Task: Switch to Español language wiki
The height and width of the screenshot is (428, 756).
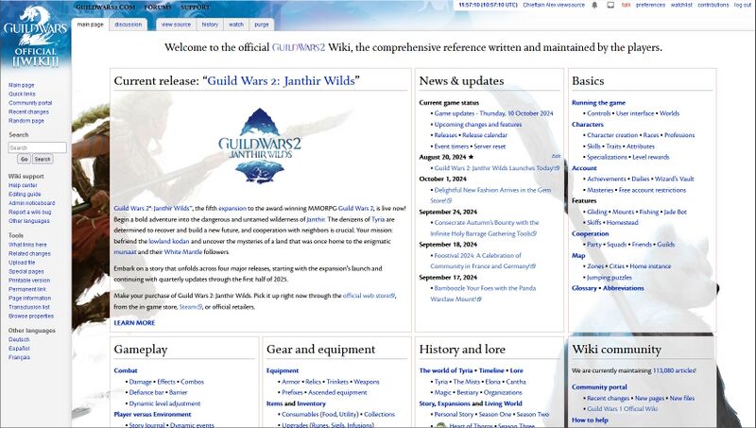Action: (19, 349)
